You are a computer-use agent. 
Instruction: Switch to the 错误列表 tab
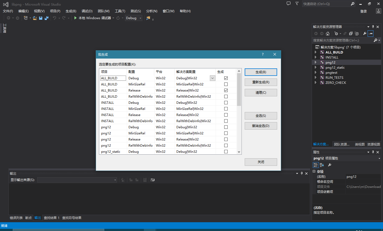(x=16, y=218)
